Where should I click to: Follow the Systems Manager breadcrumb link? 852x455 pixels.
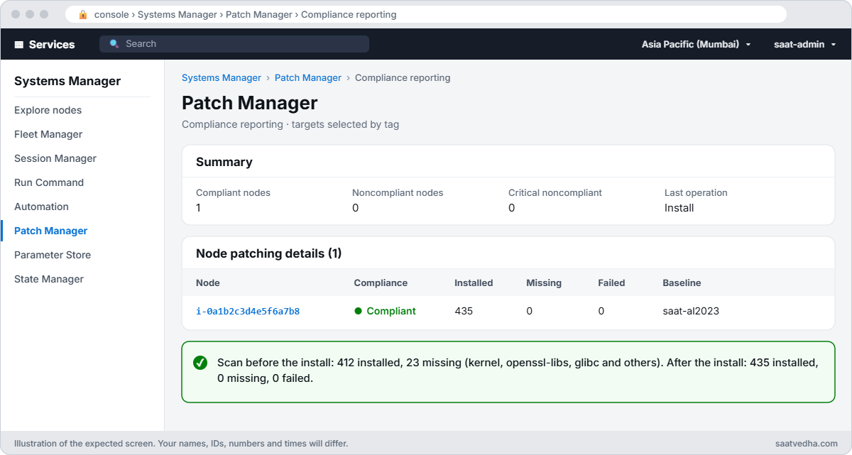click(x=222, y=77)
